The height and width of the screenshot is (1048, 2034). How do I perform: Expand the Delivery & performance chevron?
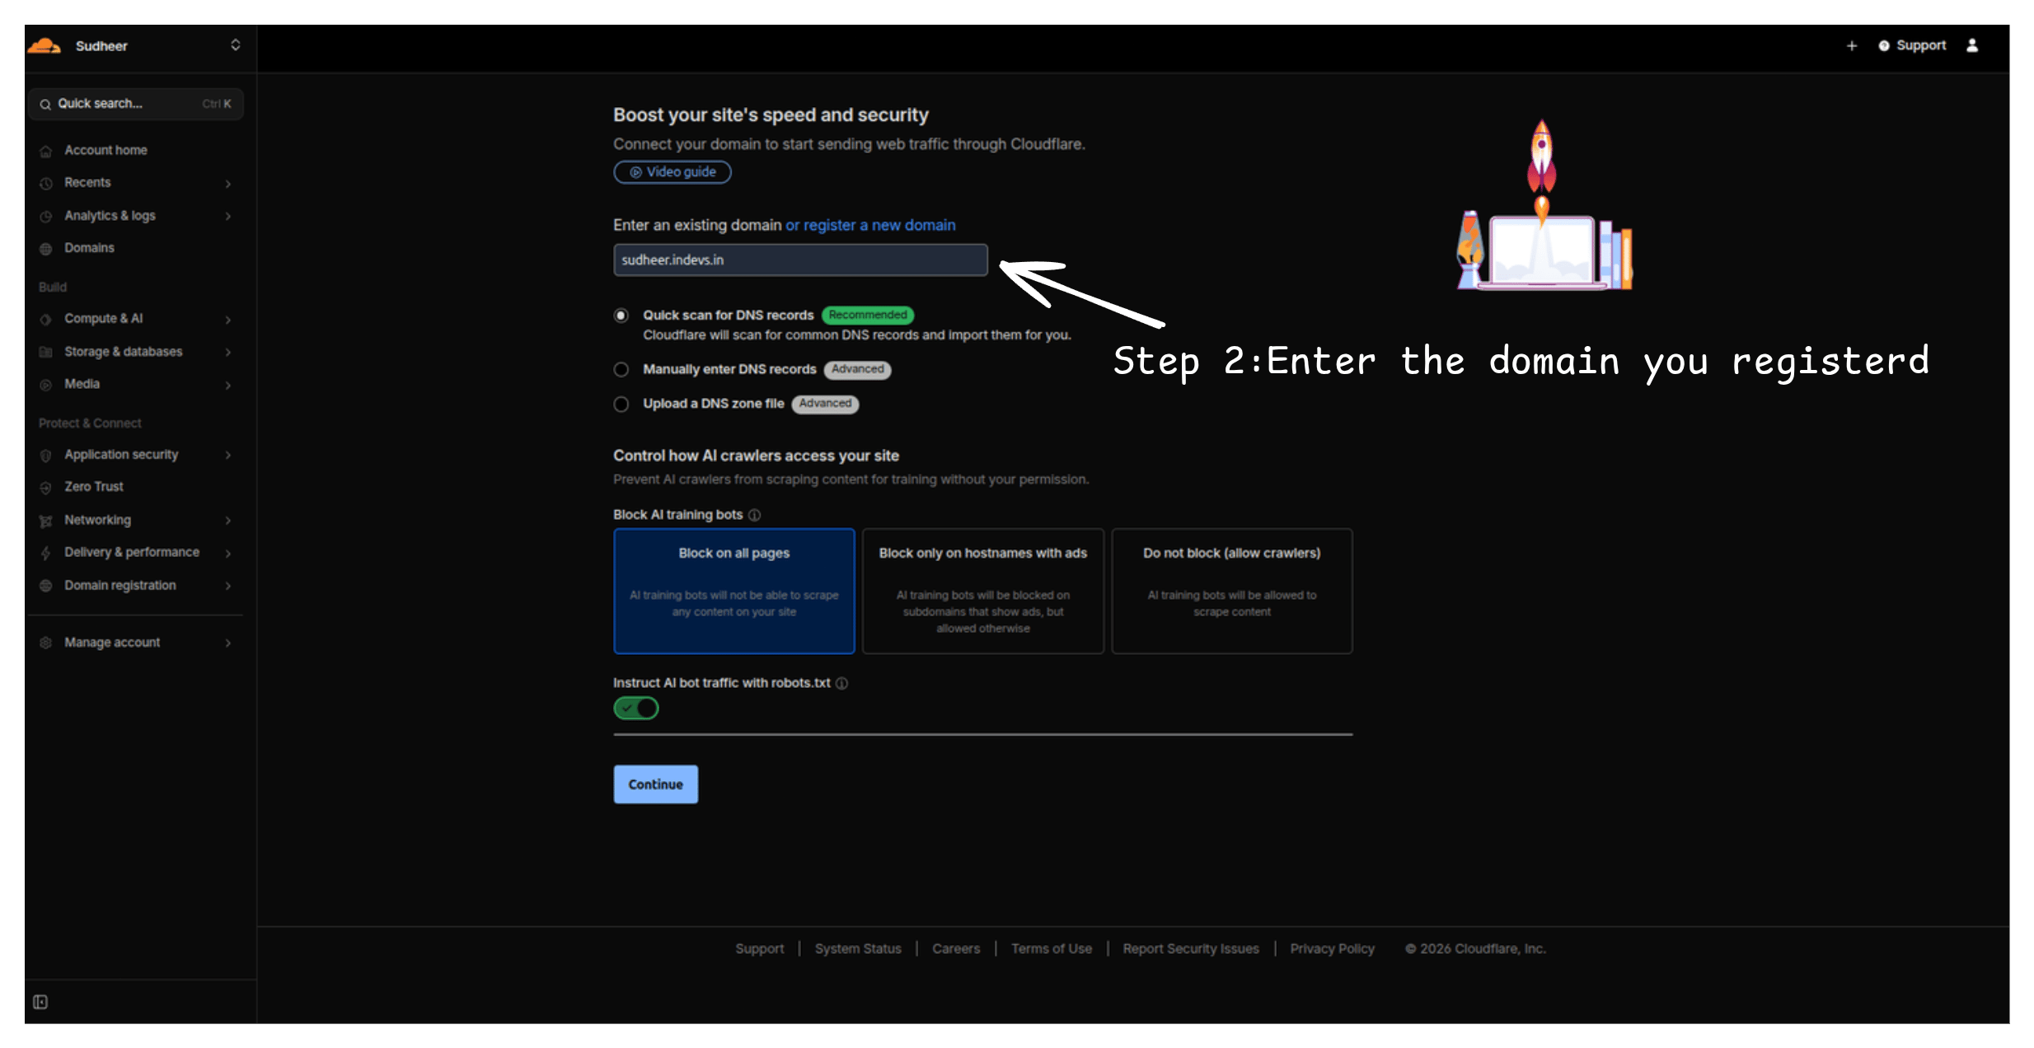click(228, 553)
